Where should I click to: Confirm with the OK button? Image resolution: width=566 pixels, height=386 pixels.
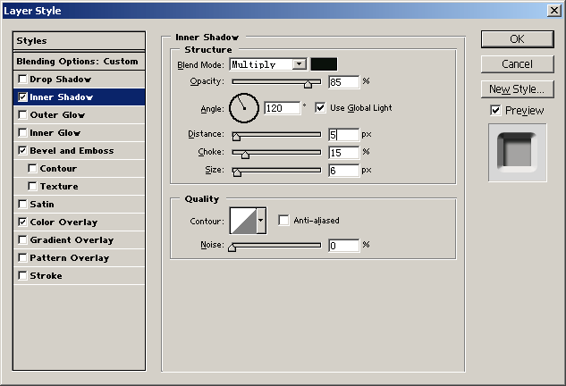click(x=518, y=39)
